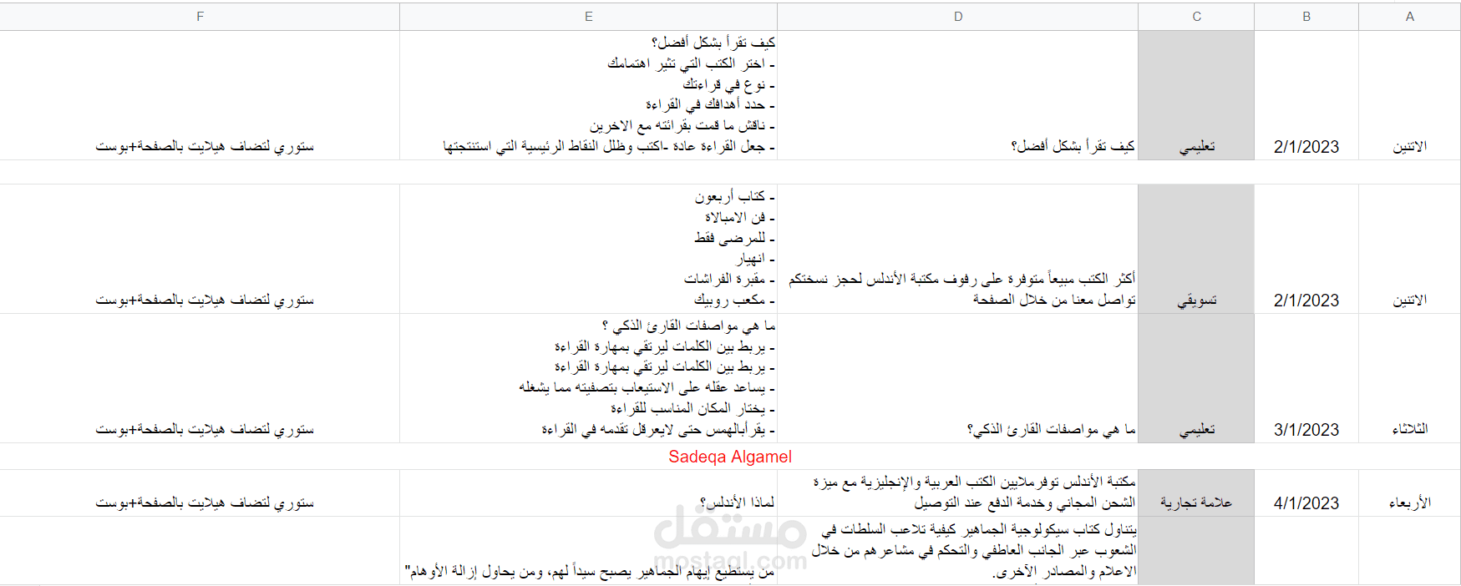
Task: Click the date cell 3/1/2023
Action: click(1306, 378)
